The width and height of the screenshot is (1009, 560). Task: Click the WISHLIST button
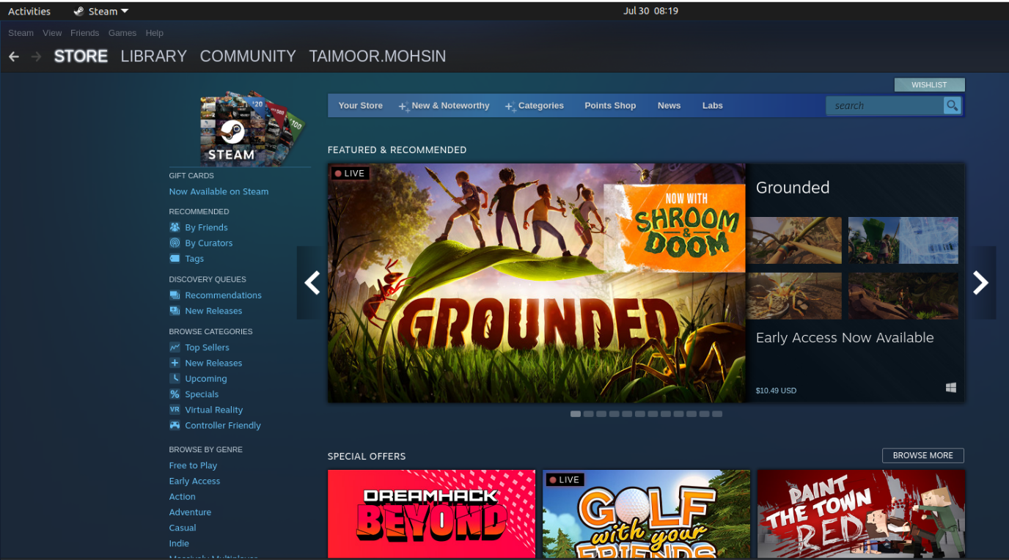(x=929, y=84)
